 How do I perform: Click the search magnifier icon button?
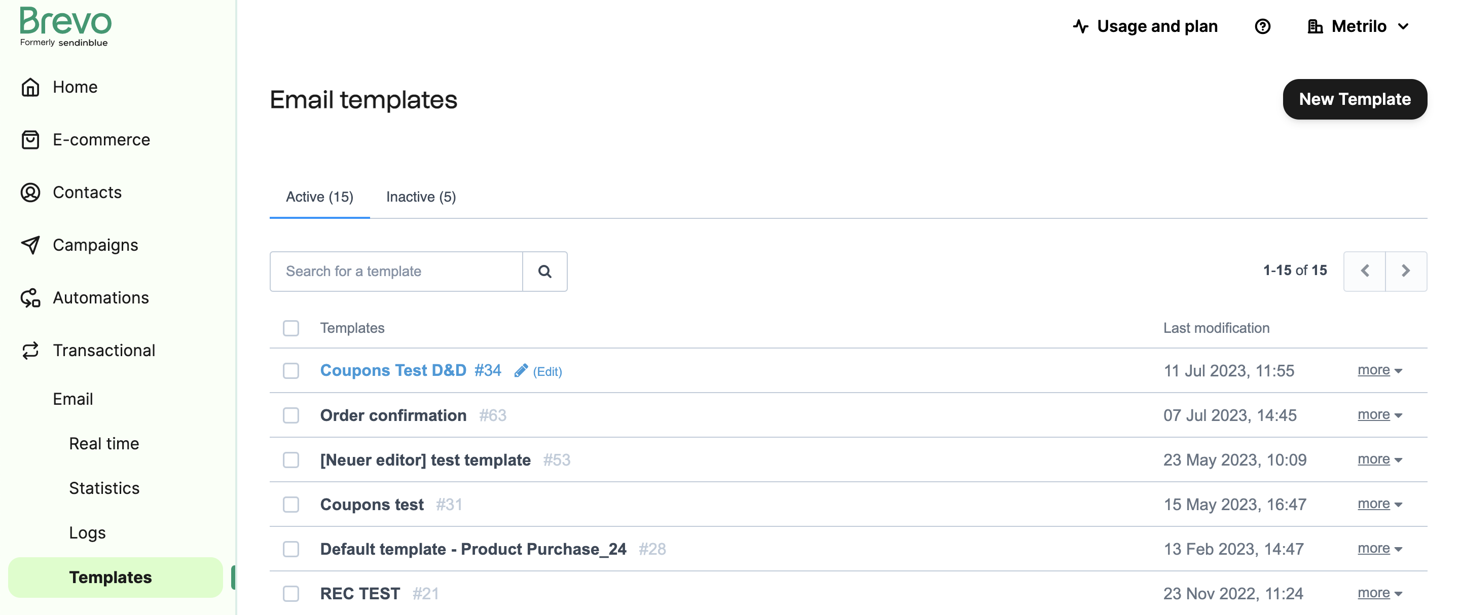[x=544, y=271]
